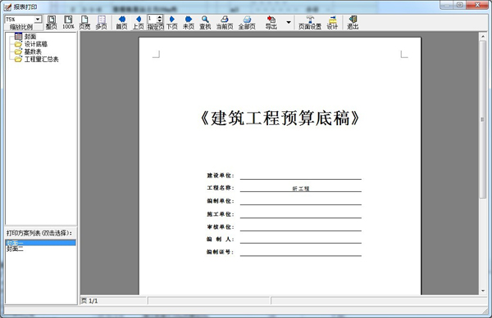Click the 导出 export icon
Viewport: 492px width, 318px height.
click(x=271, y=23)
